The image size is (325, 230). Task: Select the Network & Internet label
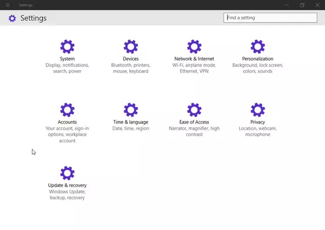[194, 59]
